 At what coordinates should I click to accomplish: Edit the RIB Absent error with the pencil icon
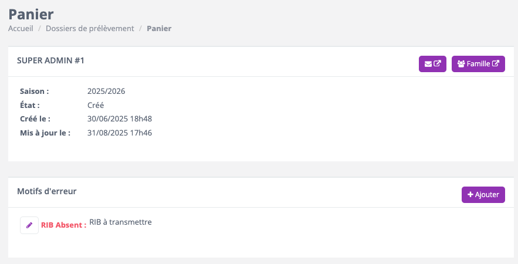(29, 225)
